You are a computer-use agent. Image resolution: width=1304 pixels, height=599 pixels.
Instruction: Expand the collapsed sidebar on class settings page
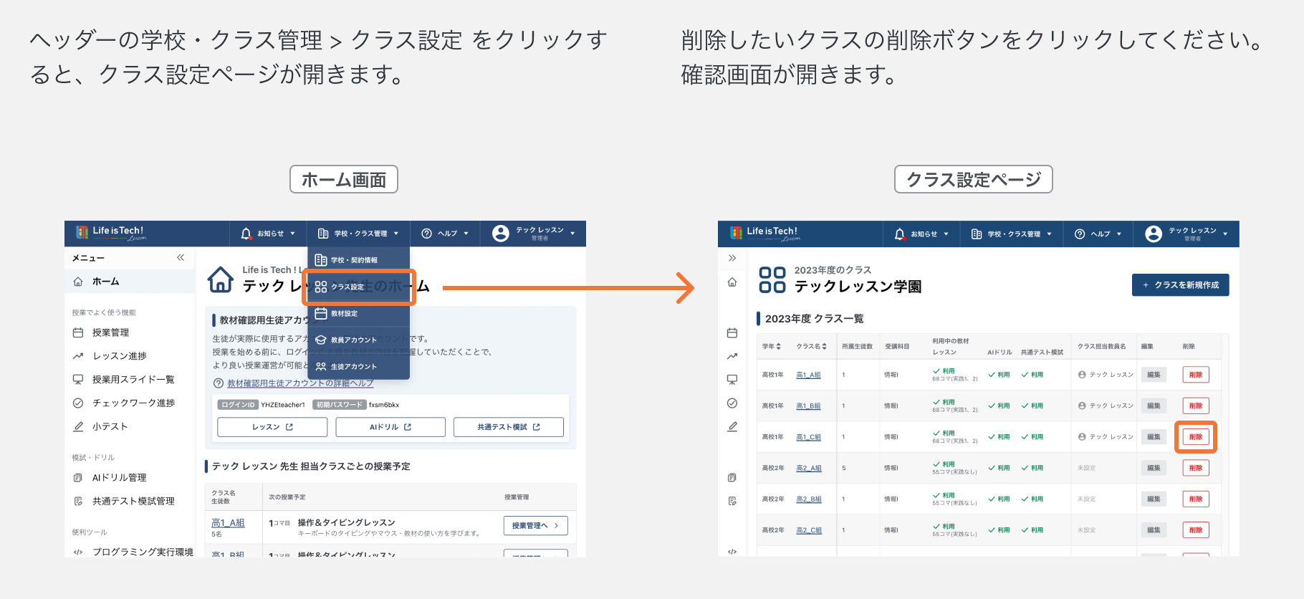[732, 258]
